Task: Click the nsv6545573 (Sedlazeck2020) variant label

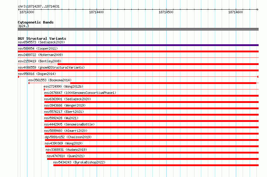Action: (41, 42)
